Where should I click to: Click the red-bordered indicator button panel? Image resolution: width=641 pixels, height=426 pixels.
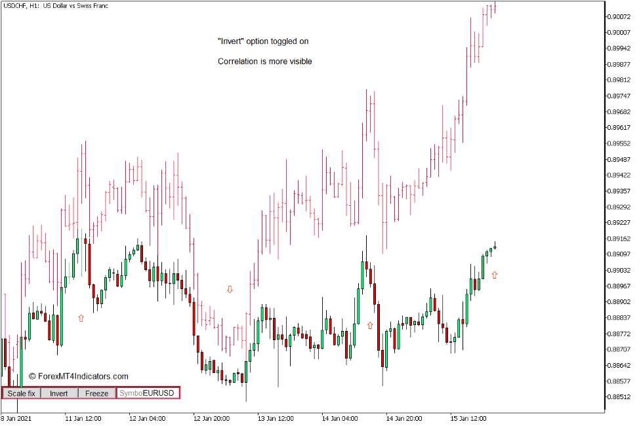(x=91, y=393)
